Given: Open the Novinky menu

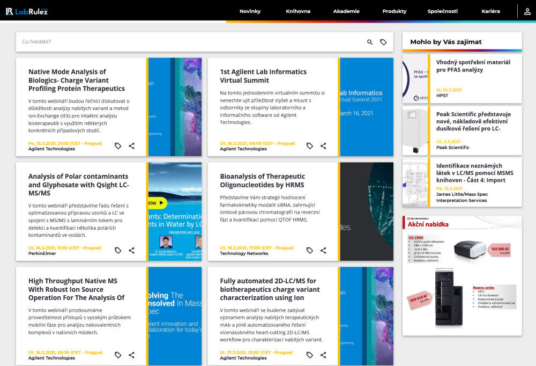Looking at the screenshot, I should 250,11.
